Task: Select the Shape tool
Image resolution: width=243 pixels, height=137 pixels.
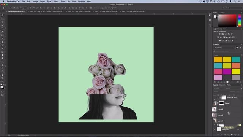Action: point(2,72)
